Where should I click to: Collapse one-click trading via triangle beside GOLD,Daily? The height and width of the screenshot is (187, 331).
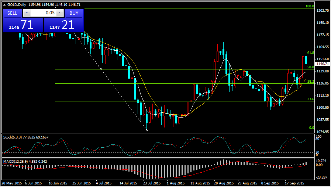pyautogui.click(x=4, y=5)
